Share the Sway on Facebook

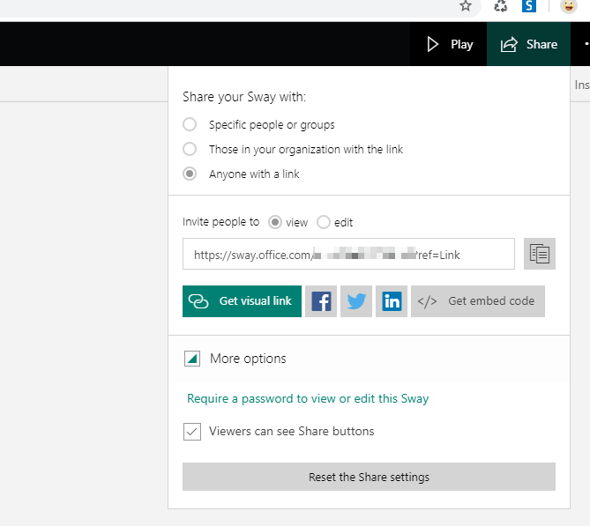321,301
